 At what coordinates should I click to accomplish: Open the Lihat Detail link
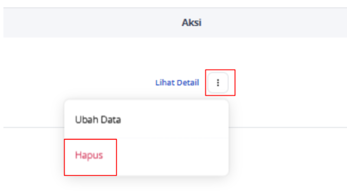click(177, 83)
